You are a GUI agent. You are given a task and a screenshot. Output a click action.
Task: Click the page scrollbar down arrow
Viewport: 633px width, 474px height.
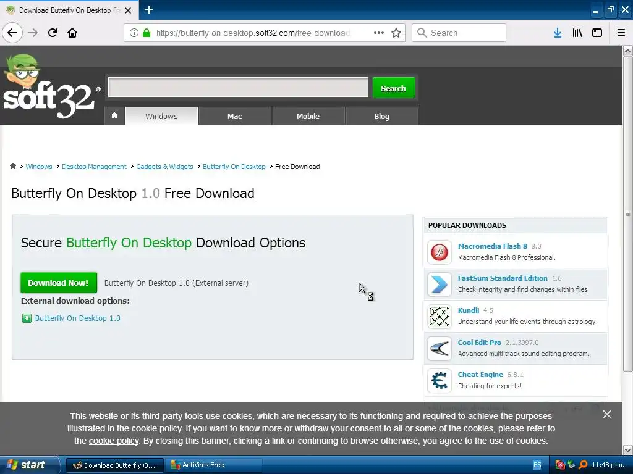[628, 449]
